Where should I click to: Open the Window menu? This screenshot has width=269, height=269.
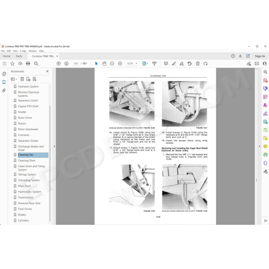33,51
